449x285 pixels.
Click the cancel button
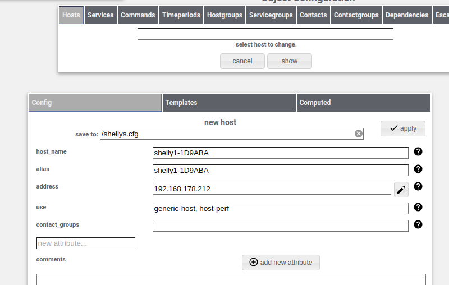coord(242,61)
